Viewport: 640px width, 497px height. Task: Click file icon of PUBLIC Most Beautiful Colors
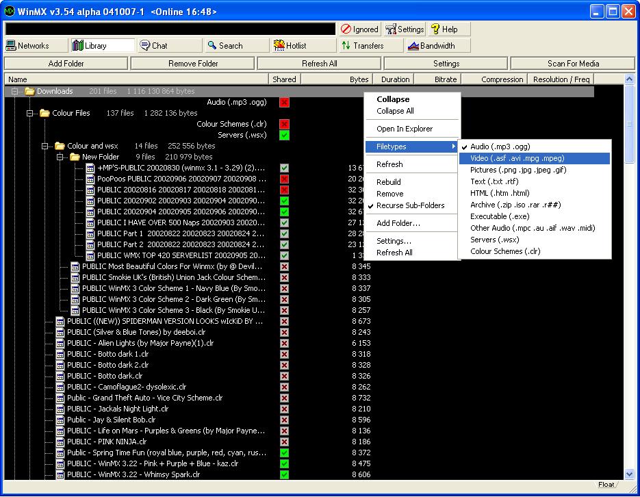point(75,266)
